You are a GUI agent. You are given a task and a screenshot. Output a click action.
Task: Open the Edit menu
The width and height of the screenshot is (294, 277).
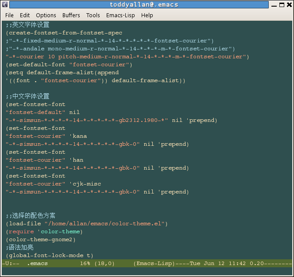click(x=25, y=15)
